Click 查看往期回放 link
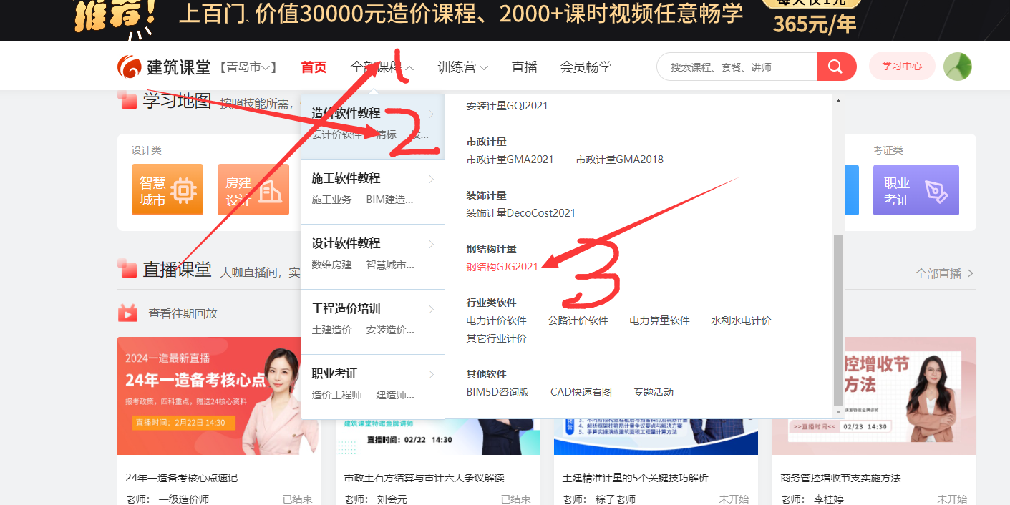The width and height of the screenshot is (1010, 505). (x=183, y=313)
